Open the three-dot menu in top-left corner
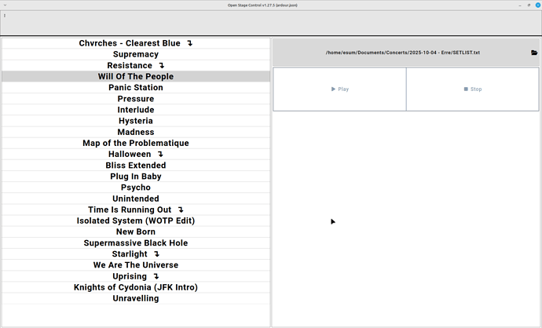Image resolution: width=542 pixels, height=328 pixels. point(5,16)
